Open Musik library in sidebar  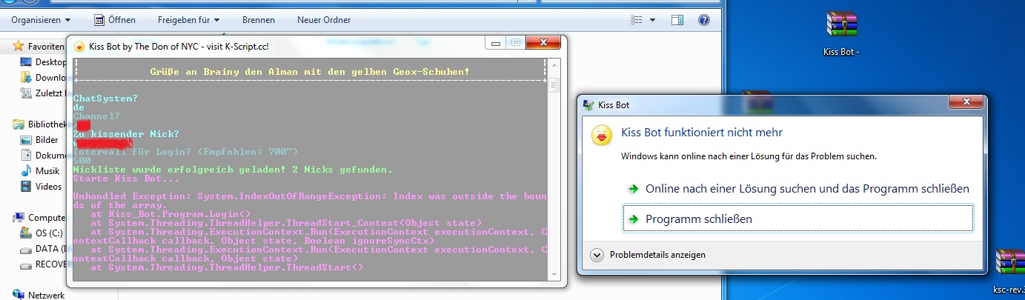(x=48, y=171)
